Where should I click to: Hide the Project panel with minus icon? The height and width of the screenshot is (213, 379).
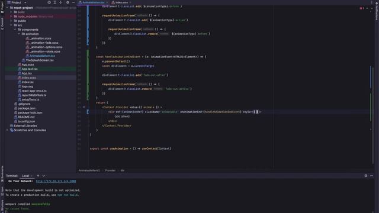(x=73, y=2)
